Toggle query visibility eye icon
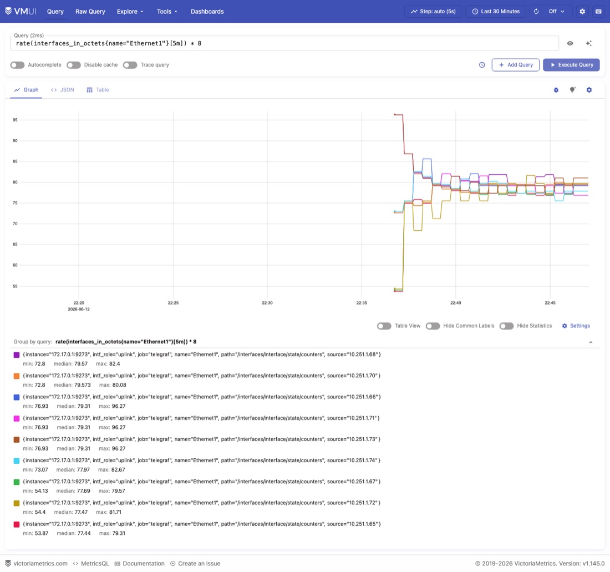This screenshot has width=610, height=572. pos(570,43)
